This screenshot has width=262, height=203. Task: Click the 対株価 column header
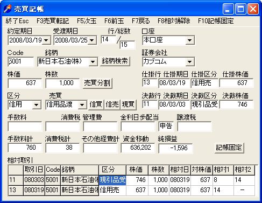(202, 170)
